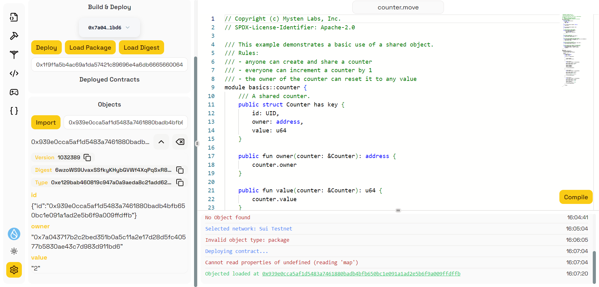Open the curly braces sidebar icon
This screenshot has height=287, width=599.
point(14,111)
